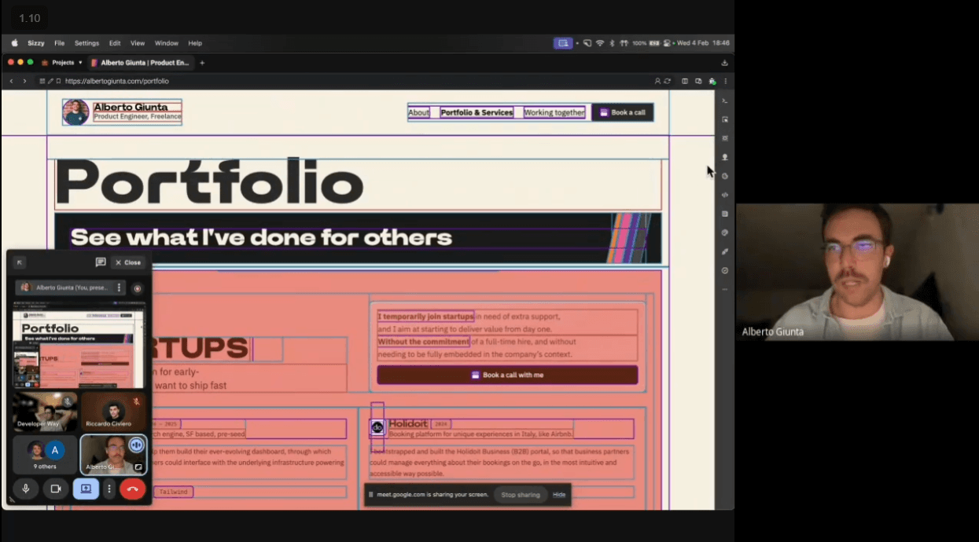Go to the Working together nav link
Image resolution: width=979 pixels, height=542 pixels.
tap(554, 112)
